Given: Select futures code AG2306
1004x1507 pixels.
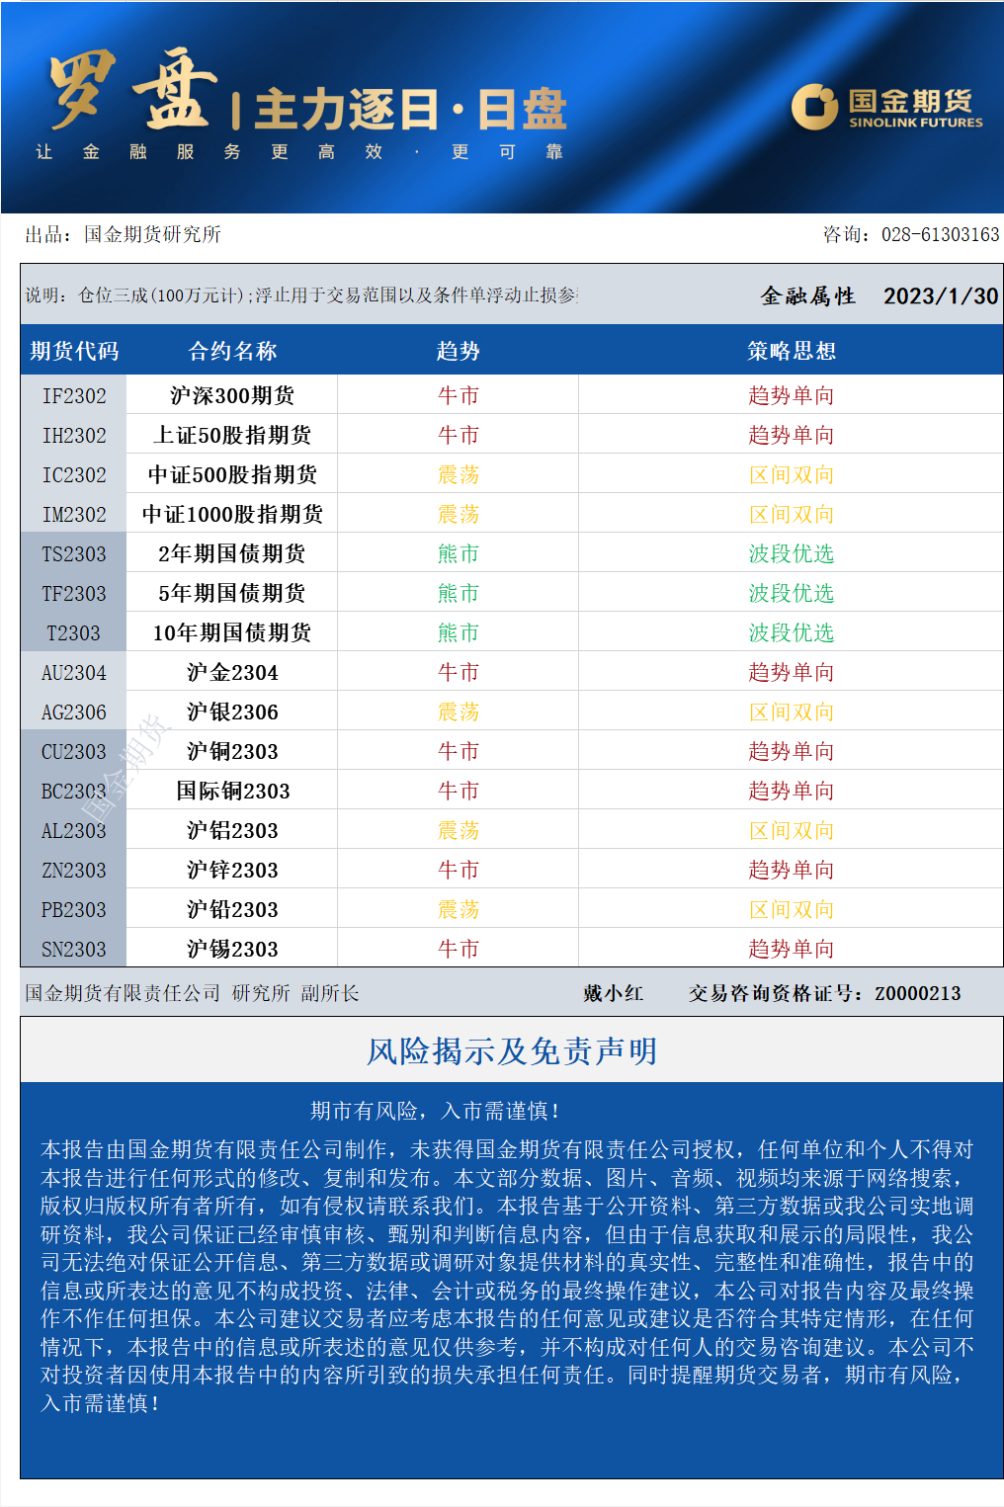Looking at the screenshot, I should pos(74,712).
